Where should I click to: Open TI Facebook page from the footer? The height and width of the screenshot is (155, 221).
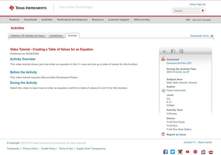coord(165,152)
